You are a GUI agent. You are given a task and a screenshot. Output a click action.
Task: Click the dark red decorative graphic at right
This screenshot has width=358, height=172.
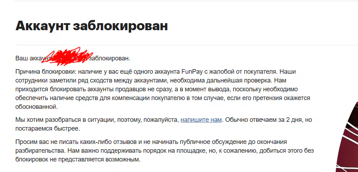(347, 137)
